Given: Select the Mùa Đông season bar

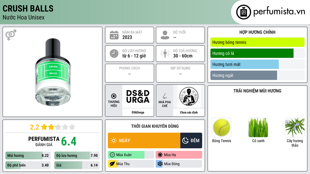Looking at the screenshot, I should click(x=179, y=164).
